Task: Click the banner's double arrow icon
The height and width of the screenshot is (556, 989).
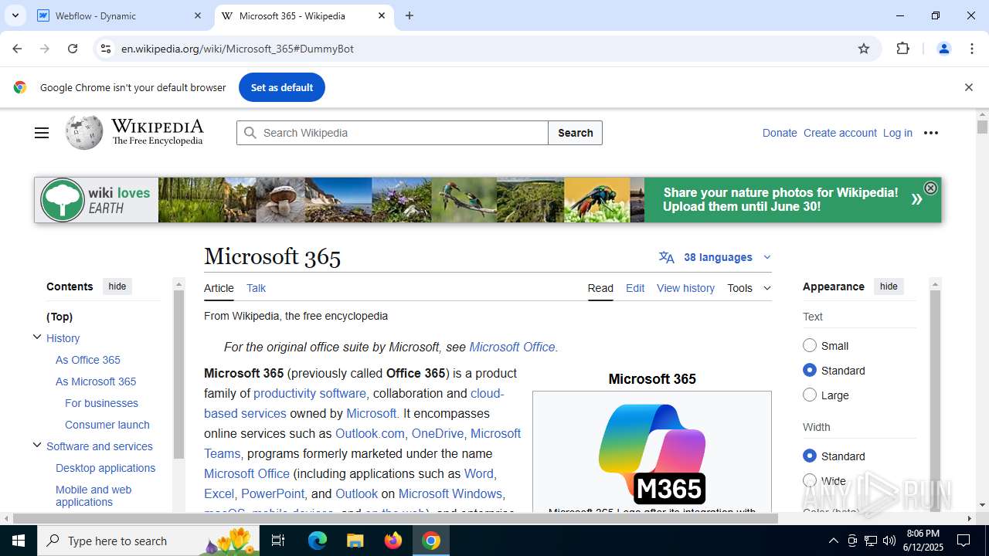Action: 916,199
